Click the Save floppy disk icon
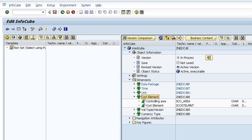Screen dimensions: 252x140 tap(54, 12)
